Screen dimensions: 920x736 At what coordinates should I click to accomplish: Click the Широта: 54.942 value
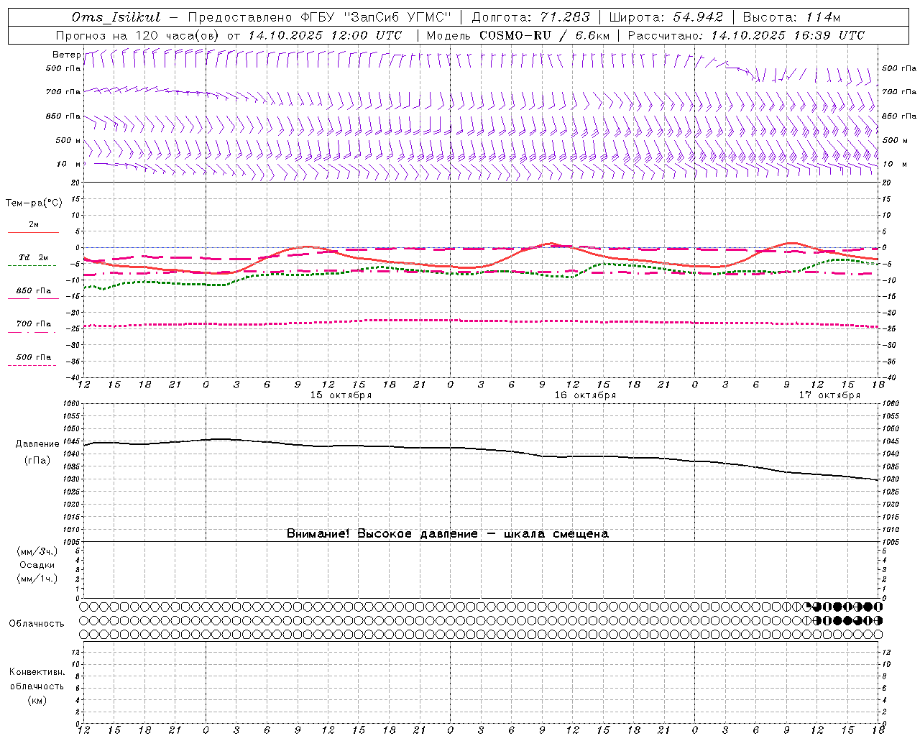[666, 17]
